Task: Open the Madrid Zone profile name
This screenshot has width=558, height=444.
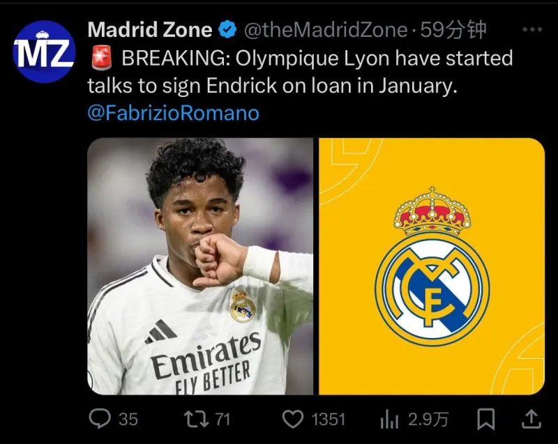Action: (150, 29)
